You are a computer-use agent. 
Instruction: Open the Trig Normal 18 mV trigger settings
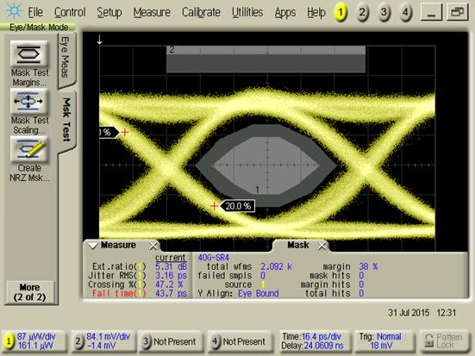click(381, 341)
